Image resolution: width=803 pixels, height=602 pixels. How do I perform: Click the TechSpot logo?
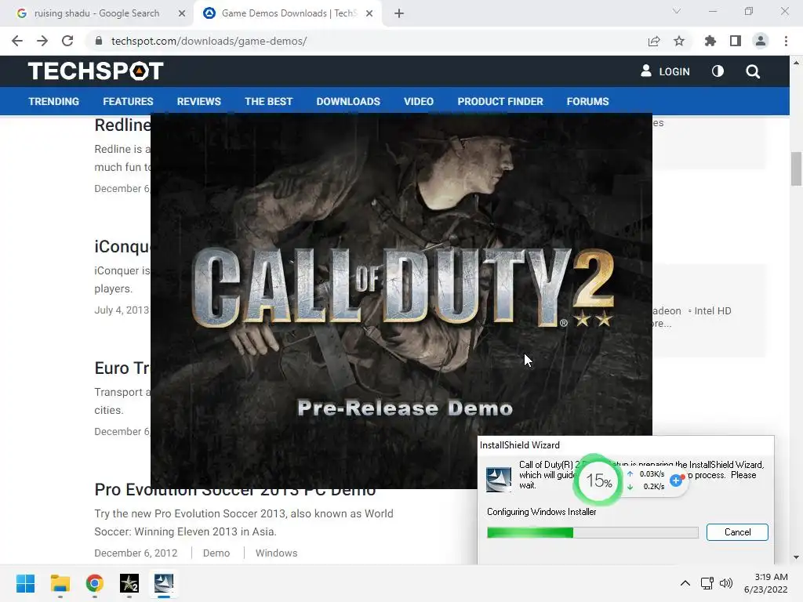click(96, 71)
